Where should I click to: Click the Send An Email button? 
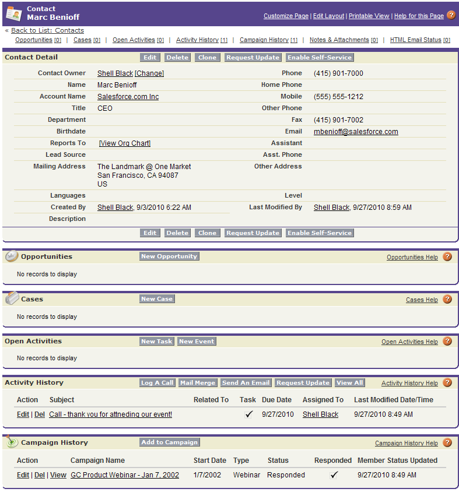click(x=246, y=382)
